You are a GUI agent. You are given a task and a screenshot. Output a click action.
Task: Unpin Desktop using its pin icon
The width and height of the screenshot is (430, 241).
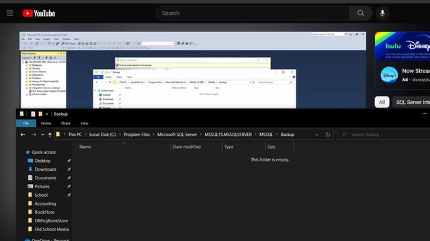[x=69, y=161]
